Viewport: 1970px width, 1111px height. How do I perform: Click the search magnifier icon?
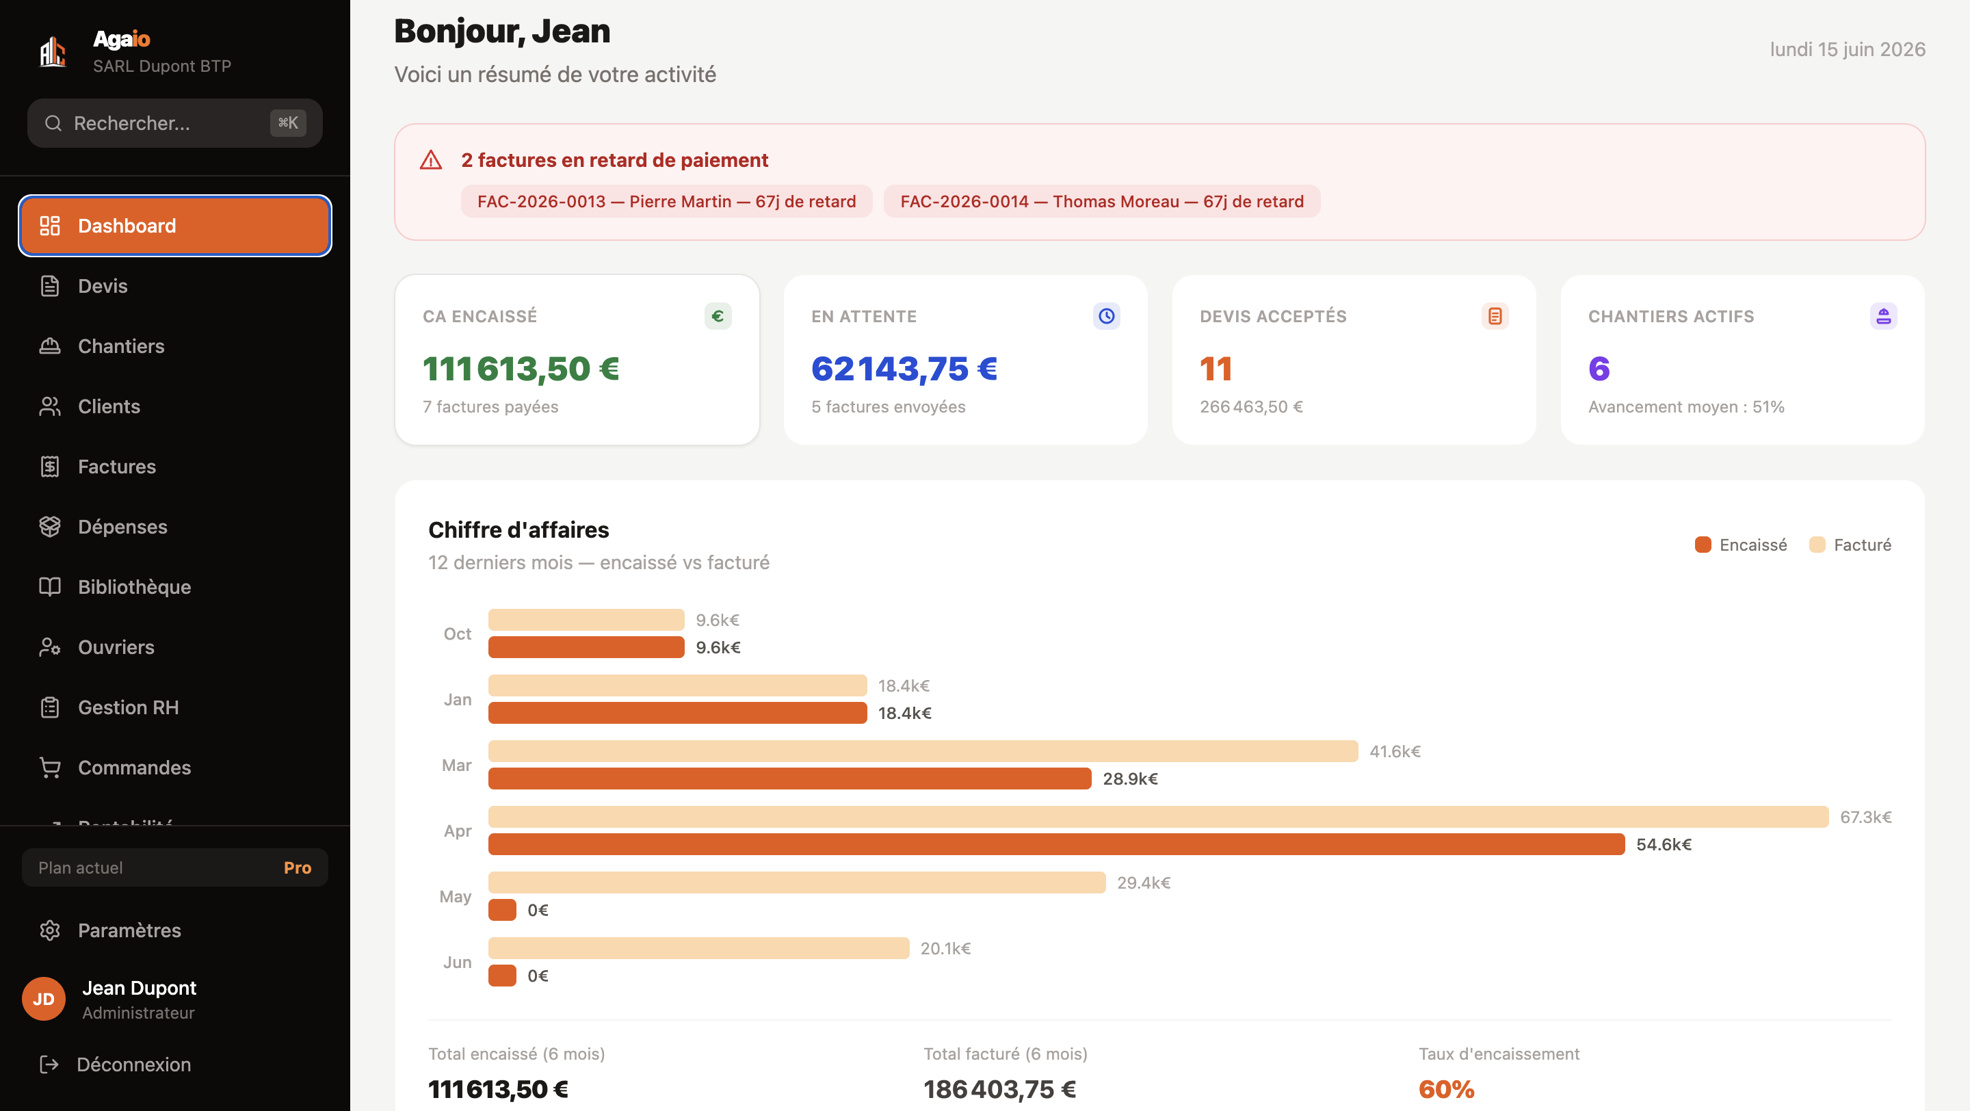click(x=53, y=123)
